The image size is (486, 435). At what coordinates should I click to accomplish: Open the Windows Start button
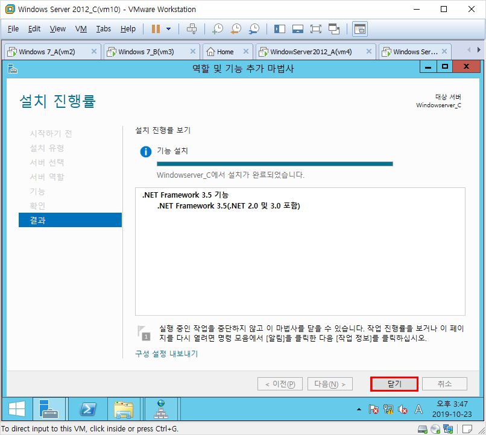click(x=17, y=409)
